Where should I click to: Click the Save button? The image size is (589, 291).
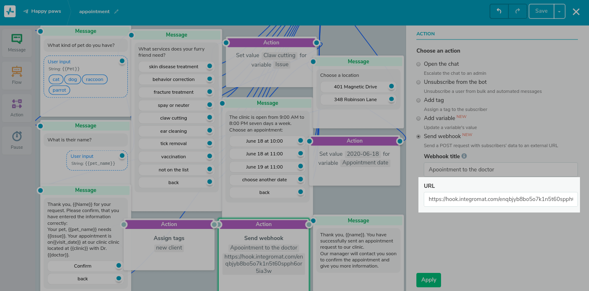point(541,11)
